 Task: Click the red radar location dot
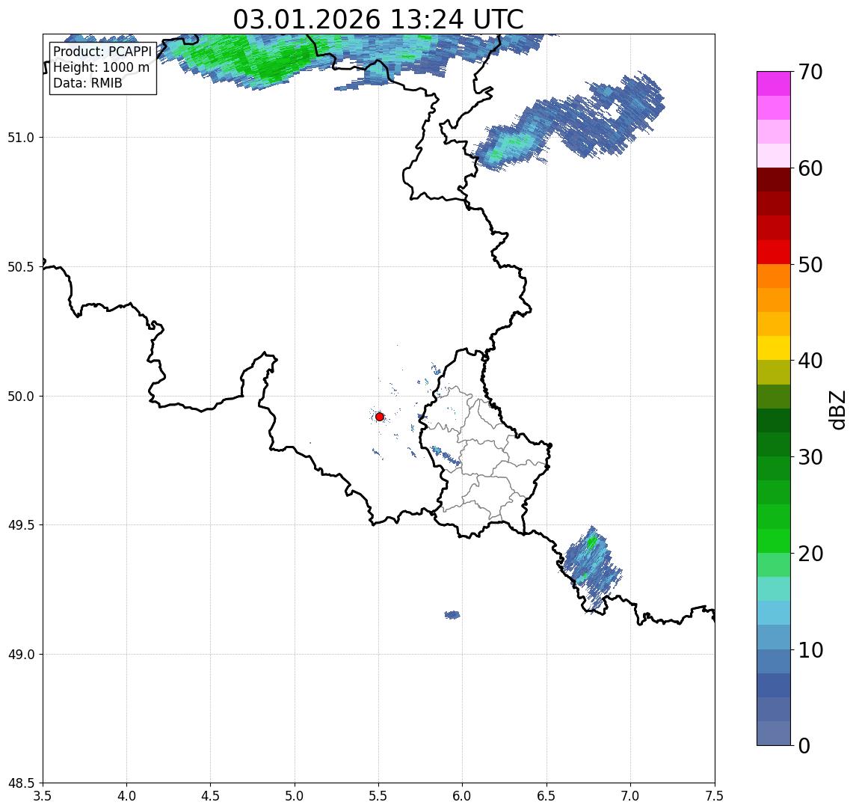380,417
